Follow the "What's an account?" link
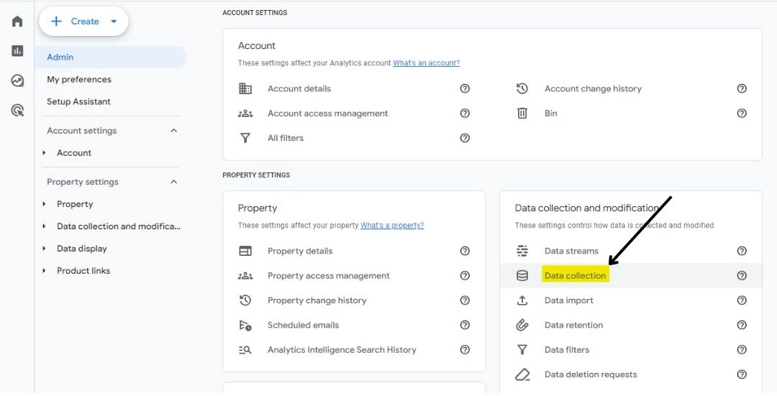 (x=426, y=63)
